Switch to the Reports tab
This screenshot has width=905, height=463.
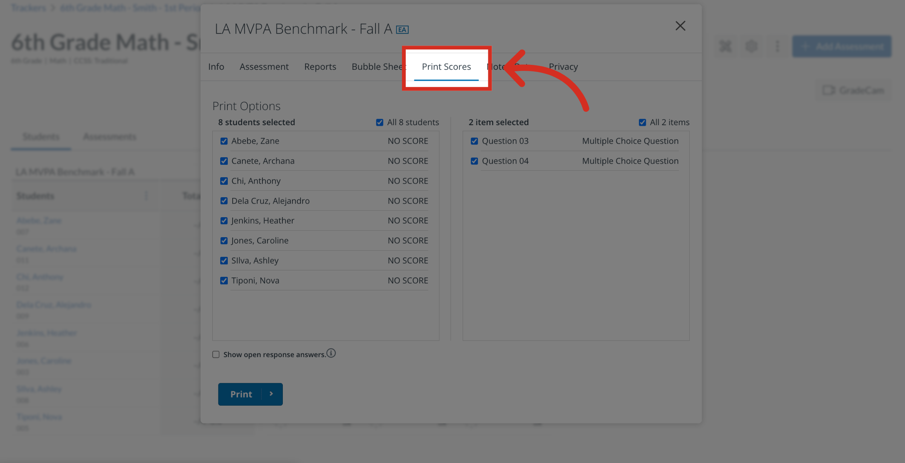click(x=320, y=67)
